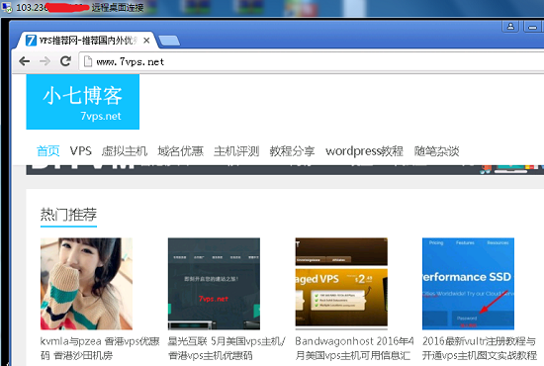Click the browser forward arrow
544x366 pixels.
point(45,61)
